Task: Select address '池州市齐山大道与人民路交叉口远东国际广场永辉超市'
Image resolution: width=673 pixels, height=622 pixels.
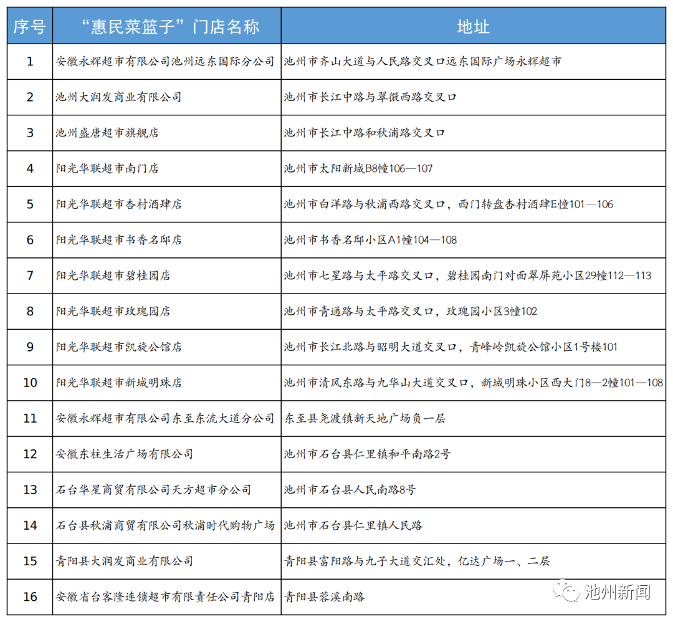Action: click(x=422, y=61)
